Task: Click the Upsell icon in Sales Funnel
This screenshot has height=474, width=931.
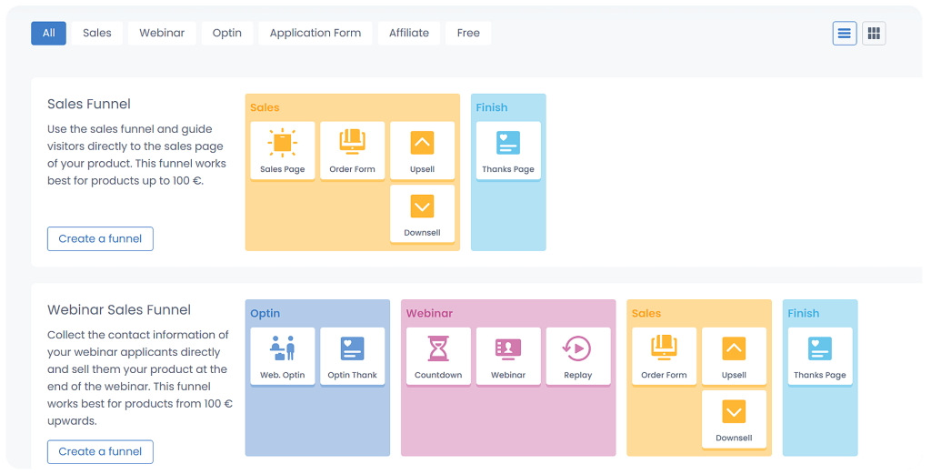Action: (422, 143)
